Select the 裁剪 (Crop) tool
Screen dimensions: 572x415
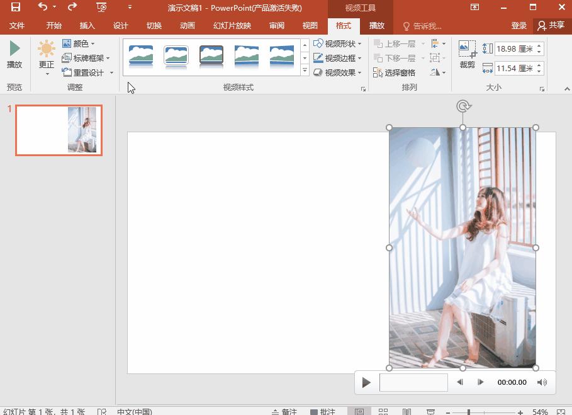pyautogui.click(x=466, y=54)
